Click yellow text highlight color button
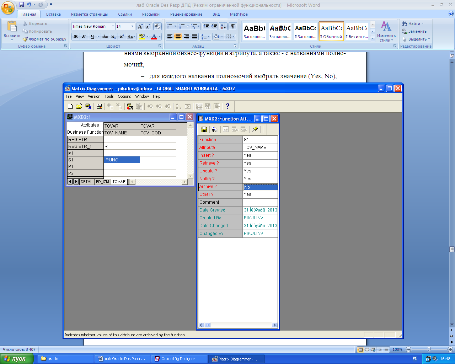 [142, 37]
